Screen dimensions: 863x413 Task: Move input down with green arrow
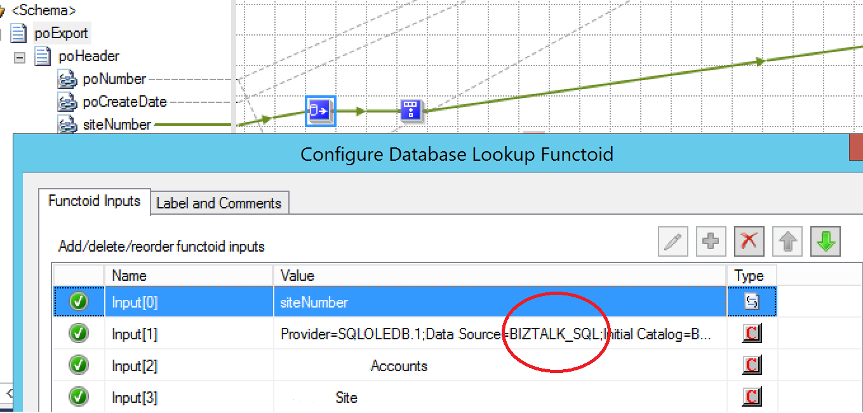pos(826,241)
